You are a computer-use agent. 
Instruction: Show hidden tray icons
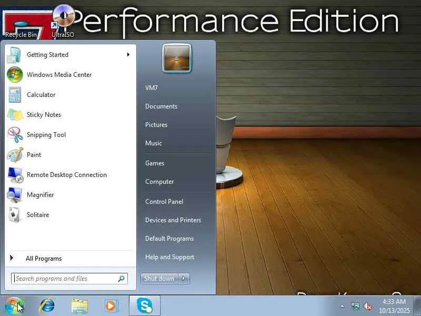click(343, 306)
